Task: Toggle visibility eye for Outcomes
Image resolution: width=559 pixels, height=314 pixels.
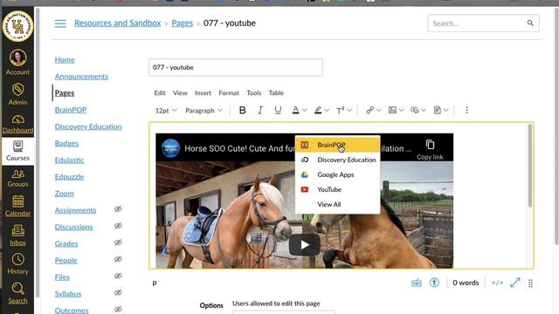Action: [118, 310]
